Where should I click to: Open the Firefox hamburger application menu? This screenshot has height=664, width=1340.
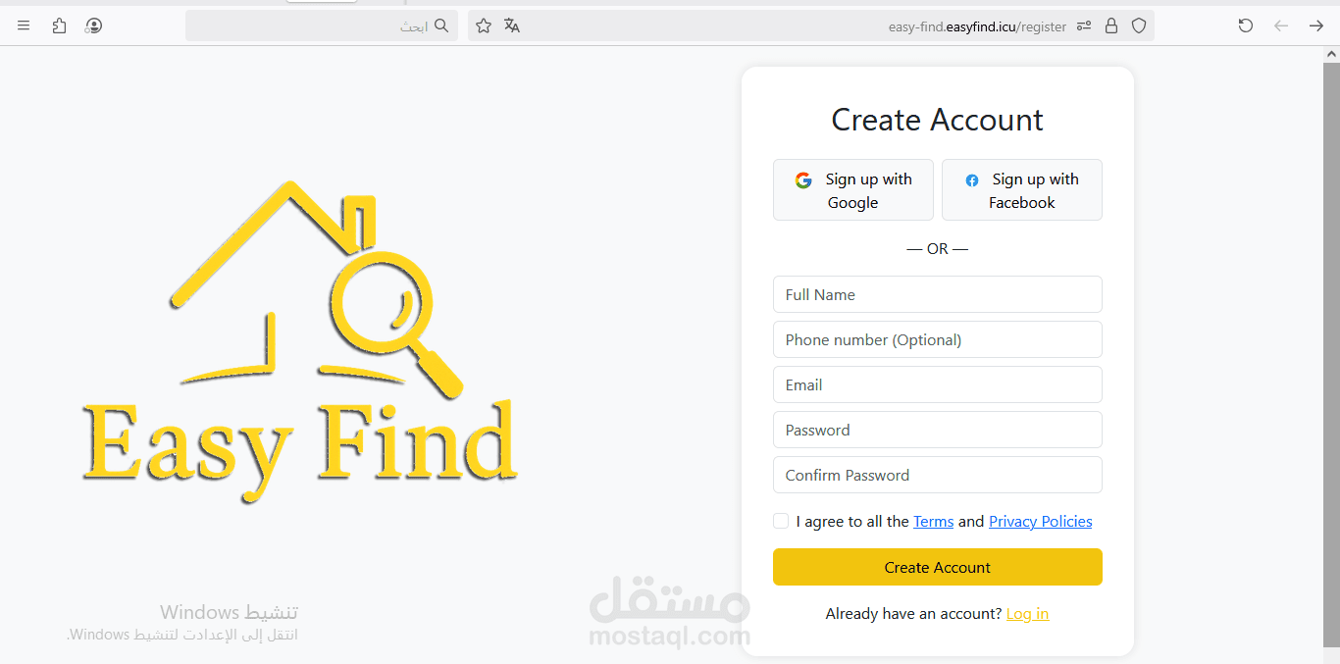coord(24,26)
